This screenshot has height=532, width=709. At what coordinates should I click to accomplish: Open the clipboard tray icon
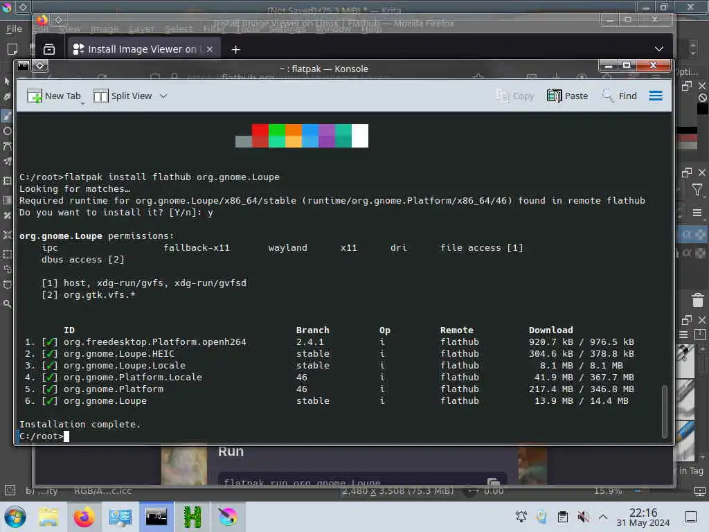(562, 517)
